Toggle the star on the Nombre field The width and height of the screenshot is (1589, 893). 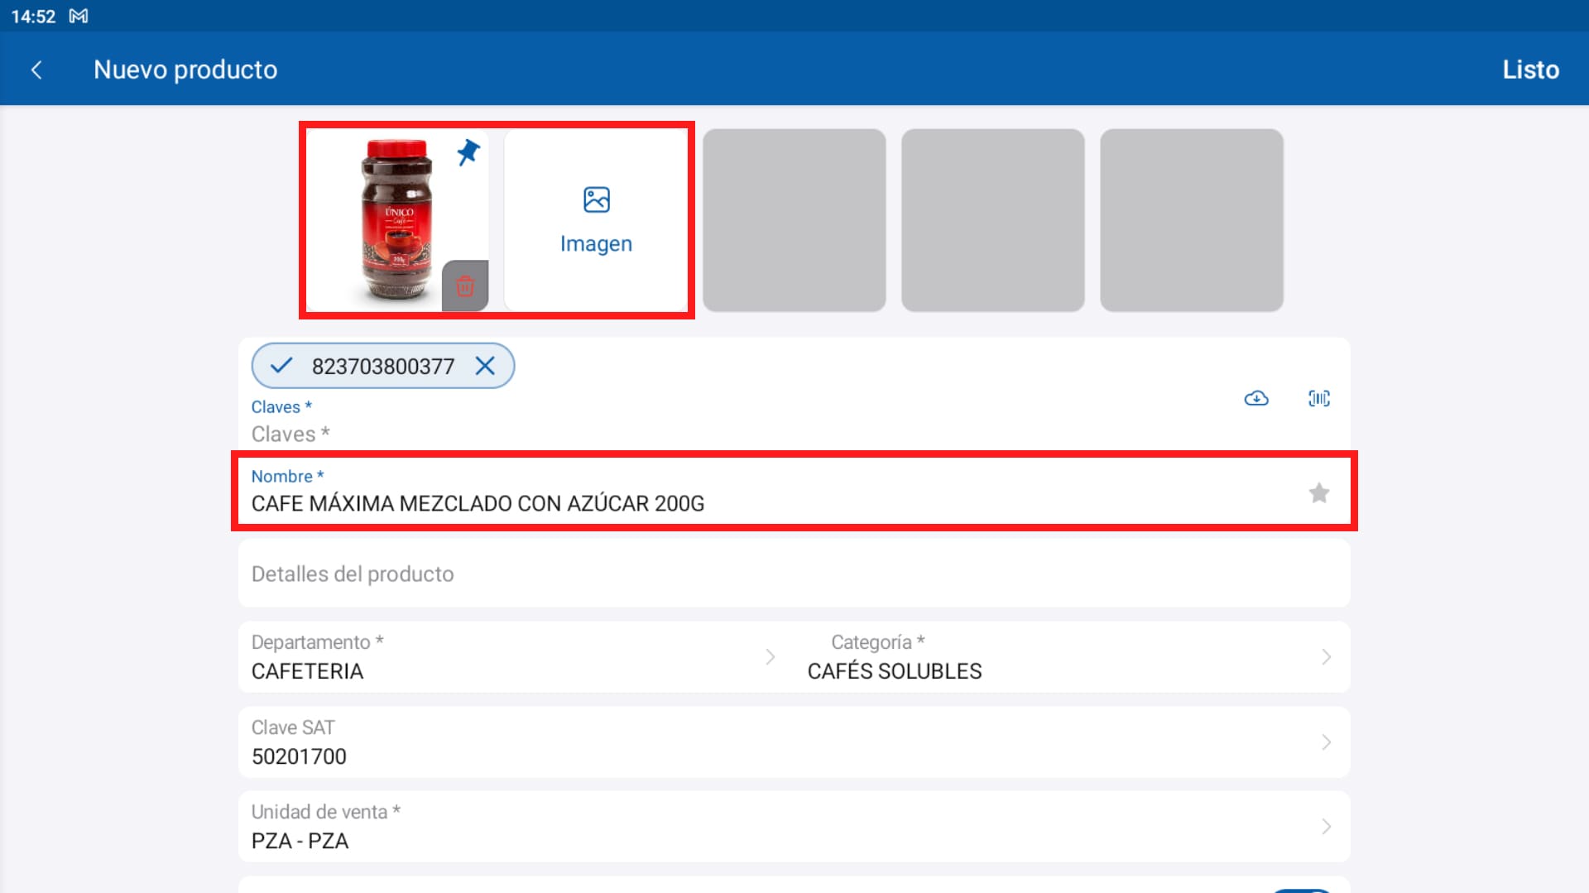(x=1318, y=492)
